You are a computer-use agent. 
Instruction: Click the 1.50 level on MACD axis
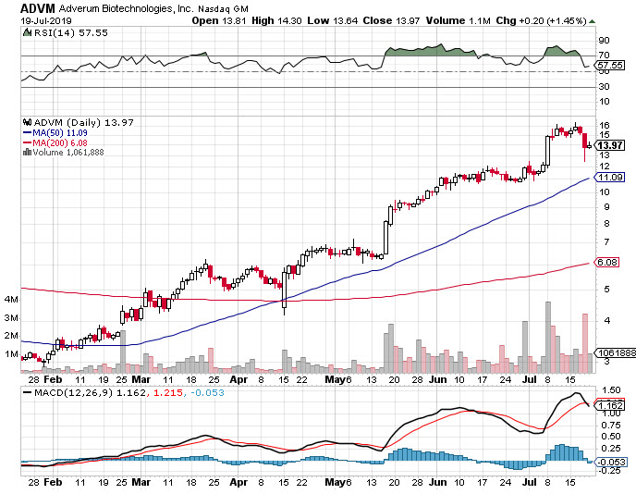coord(611,390)
